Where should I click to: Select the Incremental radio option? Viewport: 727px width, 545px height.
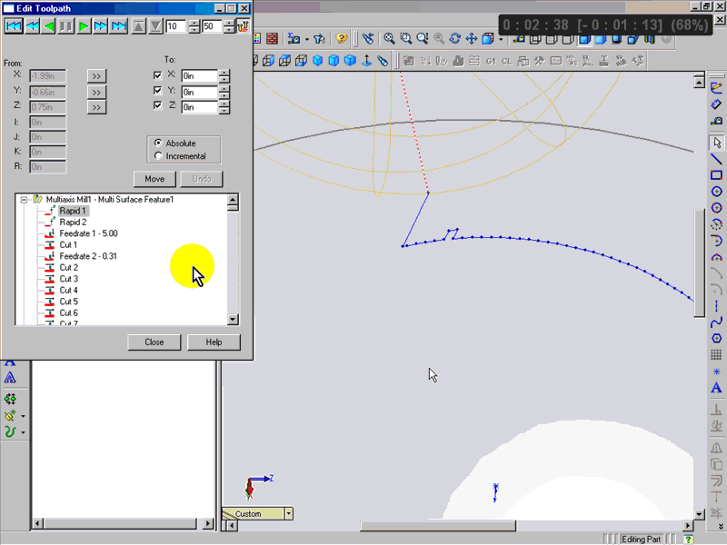coord(158,155)
